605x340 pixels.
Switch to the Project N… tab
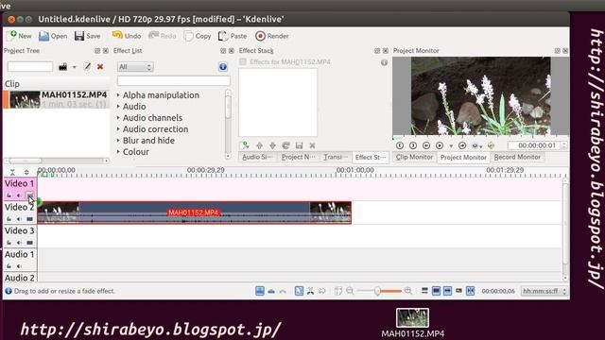pos(299,158)
